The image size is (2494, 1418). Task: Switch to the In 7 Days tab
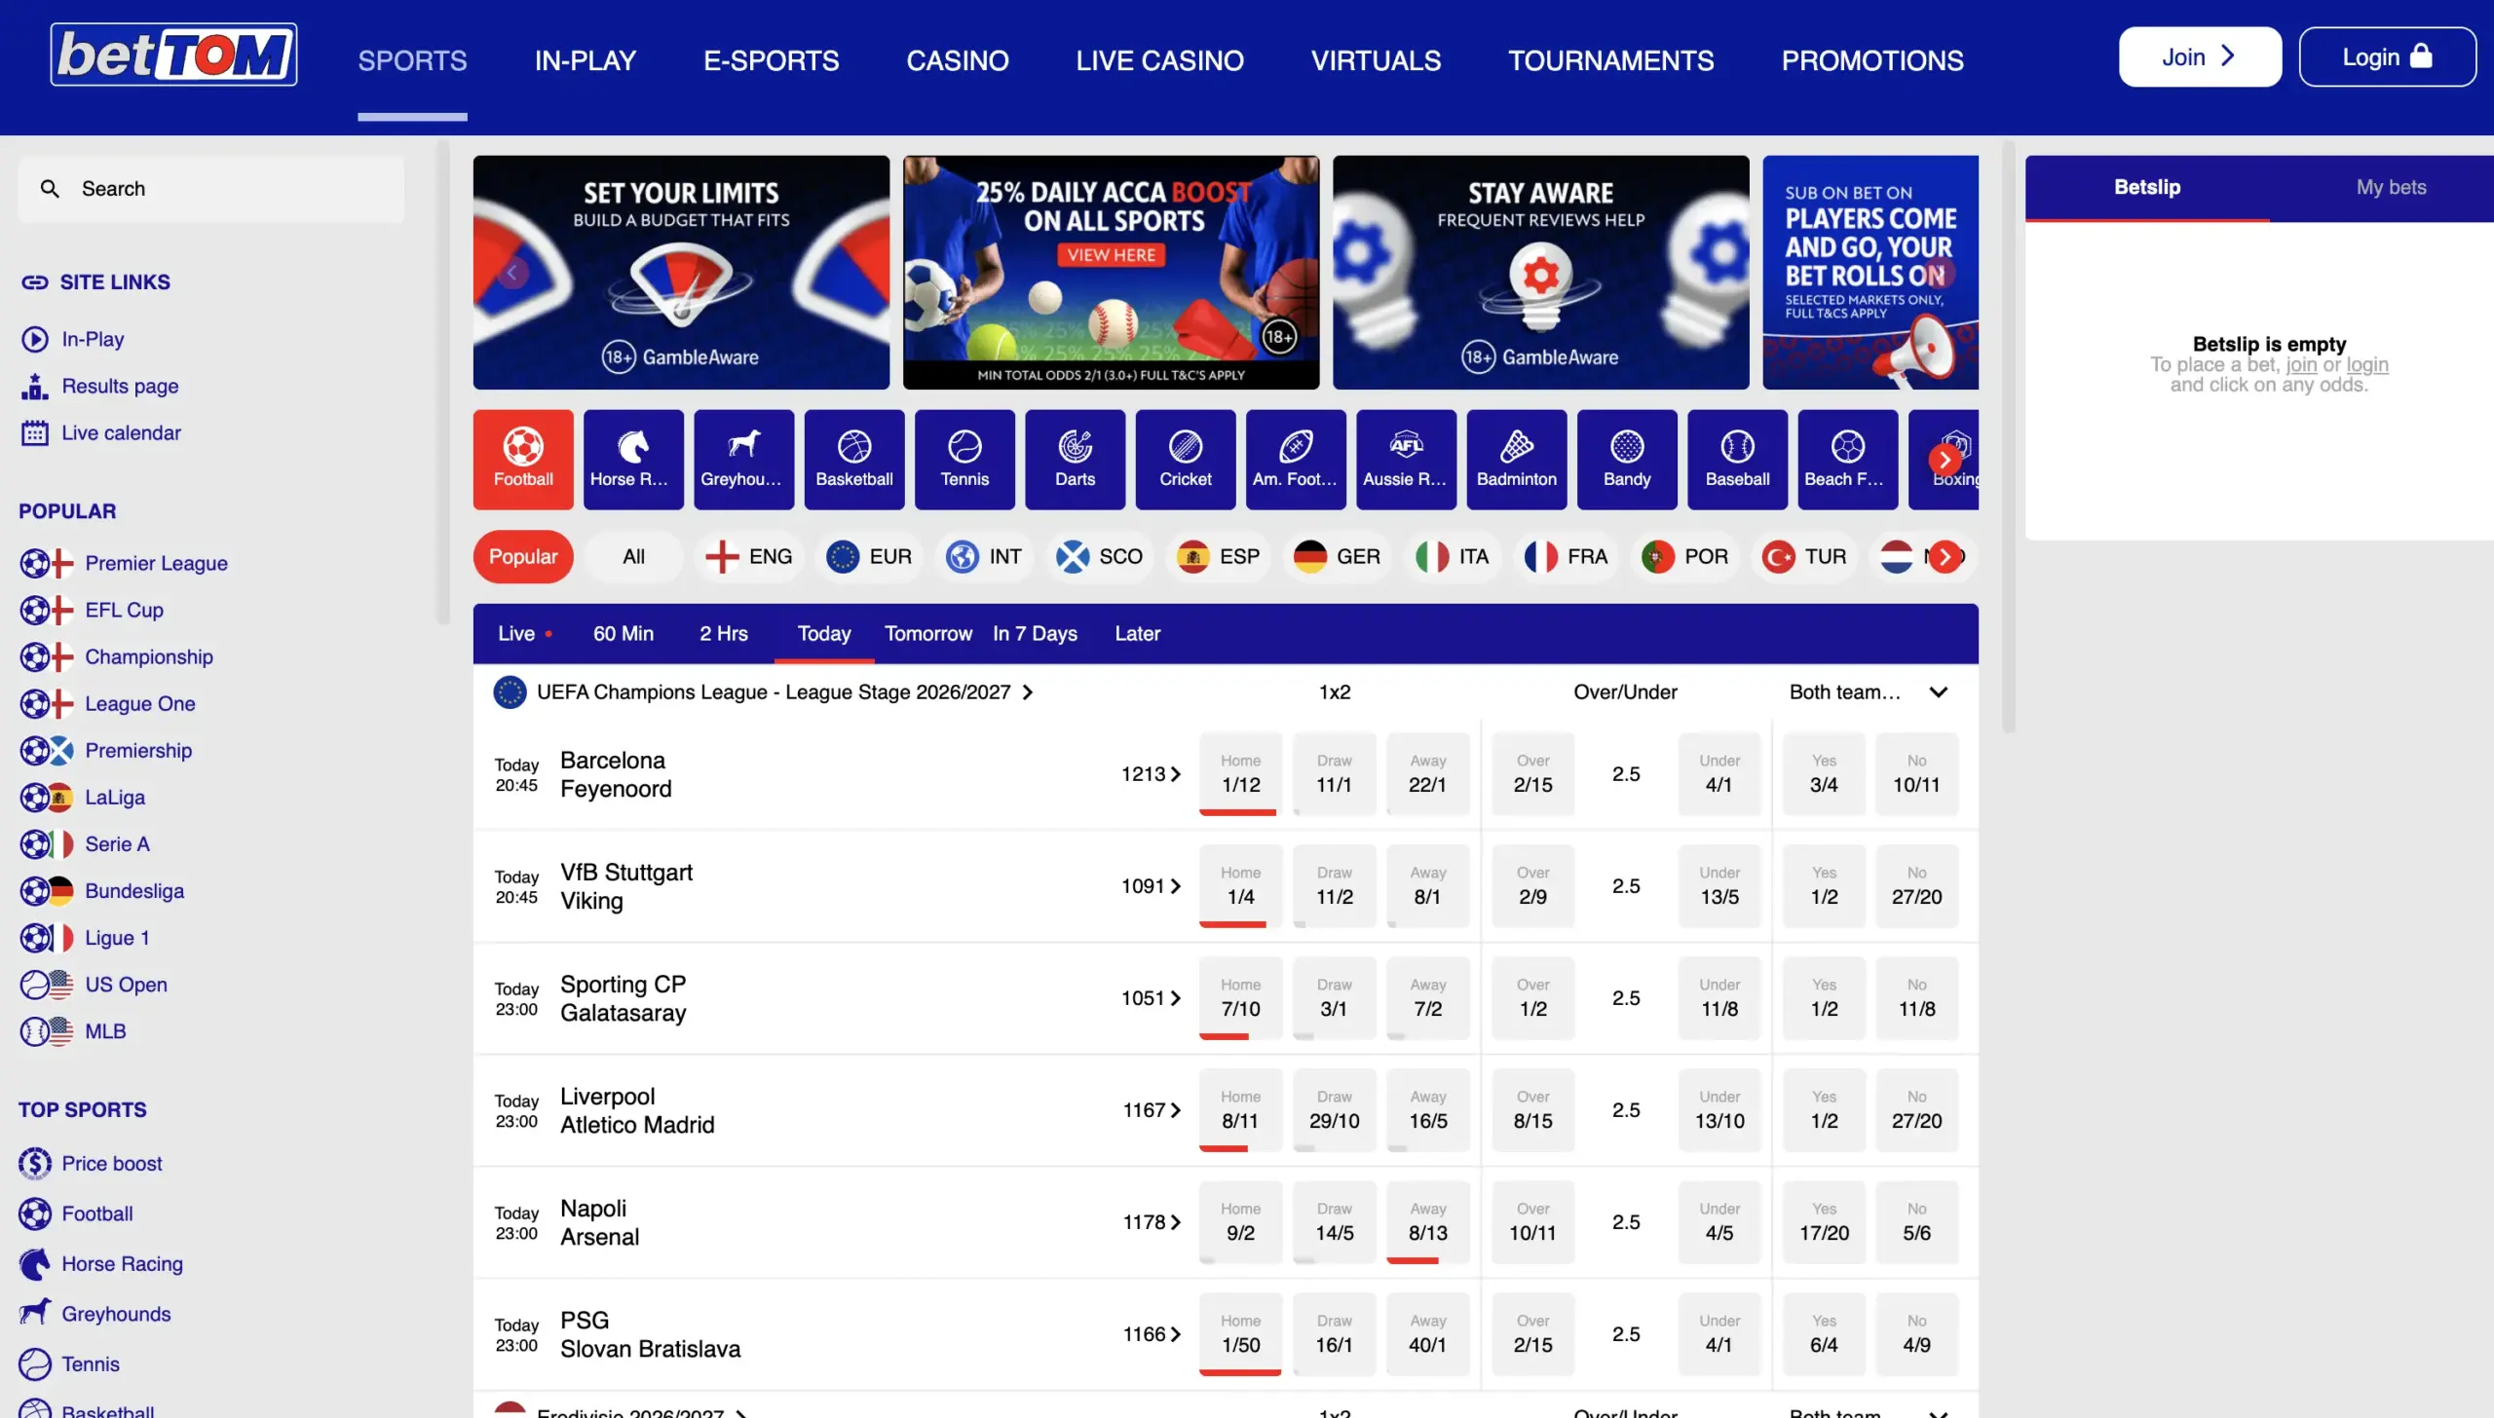pos(1035,634)
